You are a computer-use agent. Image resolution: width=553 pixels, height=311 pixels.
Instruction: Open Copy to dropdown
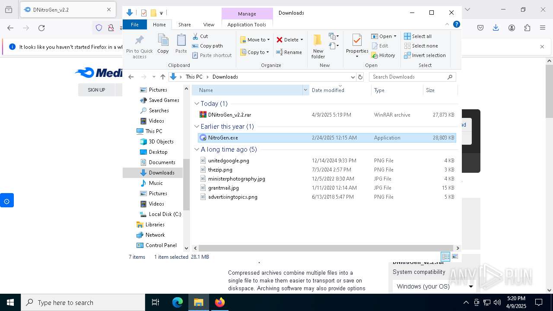(255, 52)
